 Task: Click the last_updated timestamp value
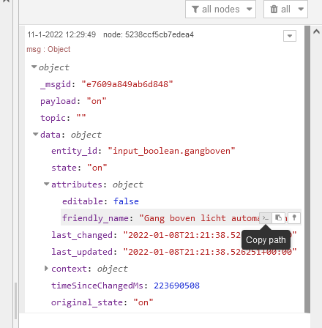click(210, 252)
